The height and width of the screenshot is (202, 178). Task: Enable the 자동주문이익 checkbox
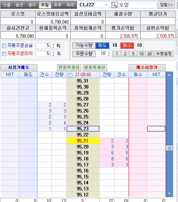click(4, 54)
